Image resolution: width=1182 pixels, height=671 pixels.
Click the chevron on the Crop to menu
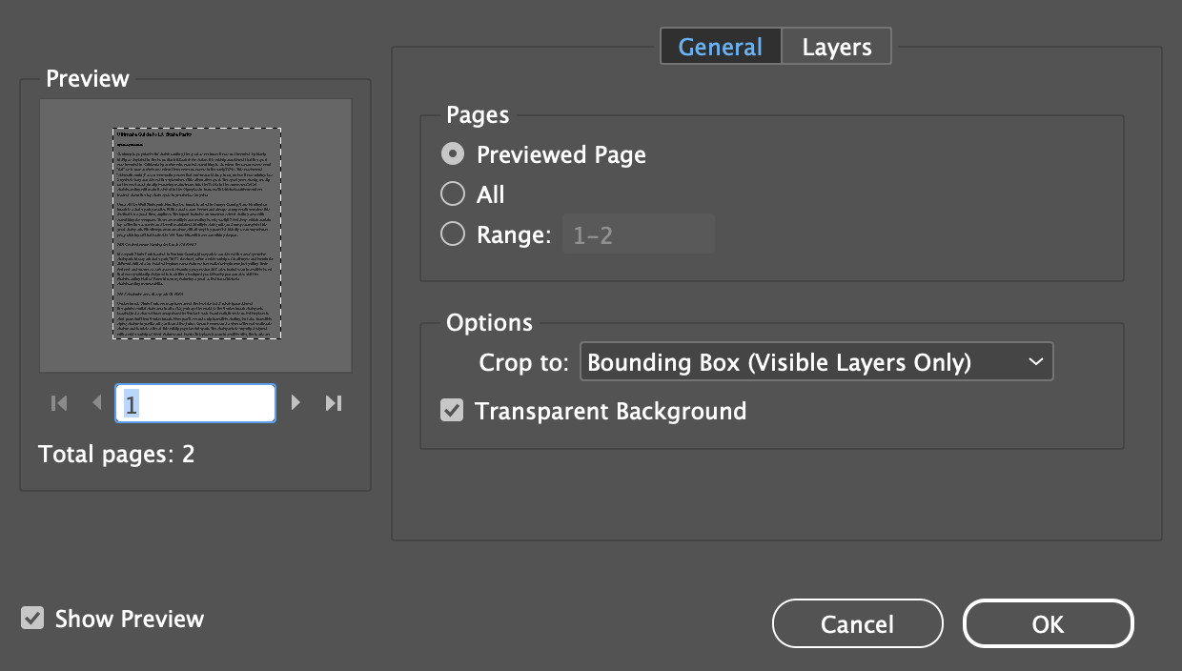tap(1035, 361)
